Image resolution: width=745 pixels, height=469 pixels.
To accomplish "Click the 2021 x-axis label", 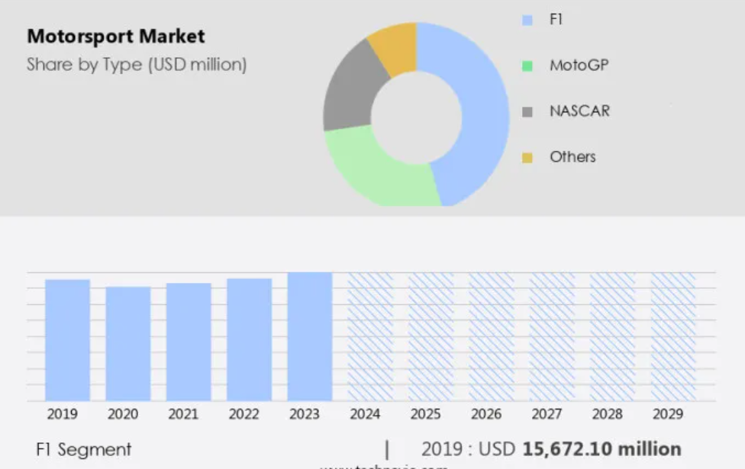I will tap(183, 414).
